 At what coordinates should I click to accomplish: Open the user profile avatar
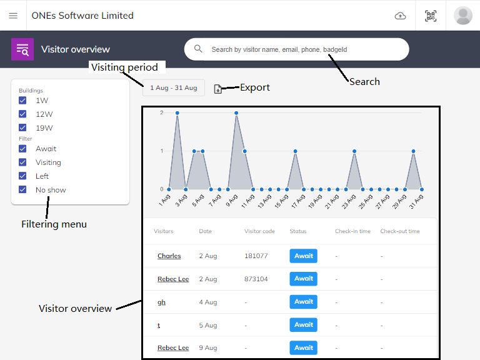[463, 16]
